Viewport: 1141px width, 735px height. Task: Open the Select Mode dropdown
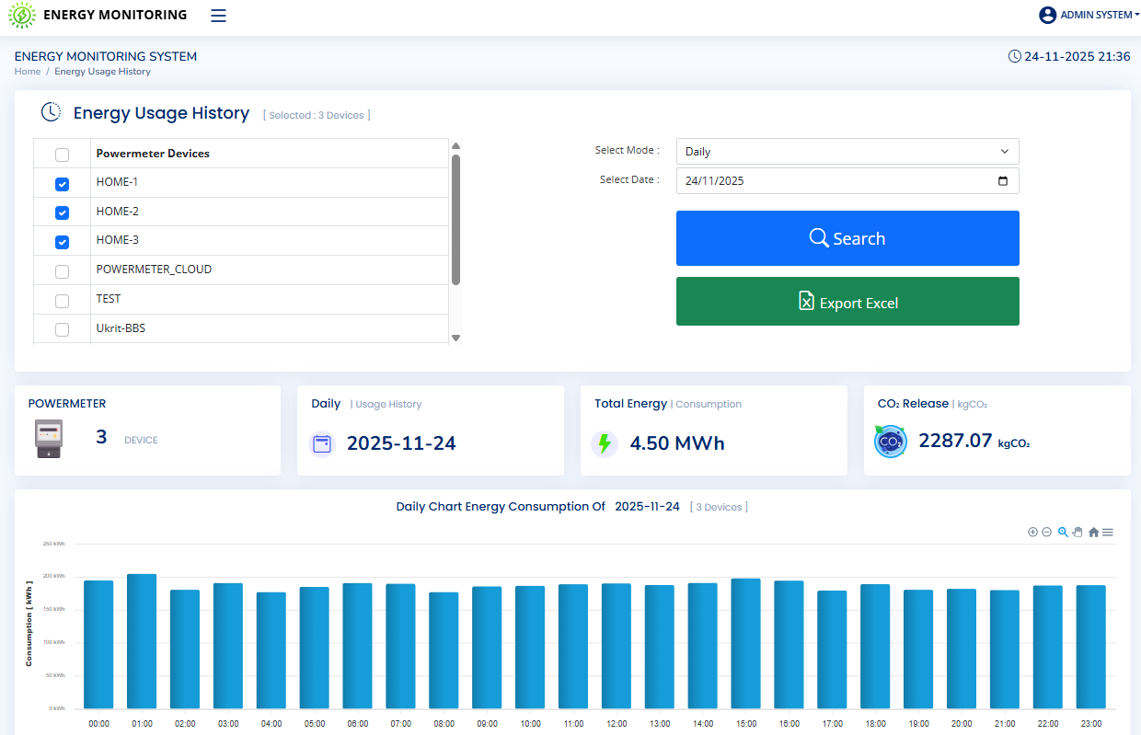click(x=847, y=151)
